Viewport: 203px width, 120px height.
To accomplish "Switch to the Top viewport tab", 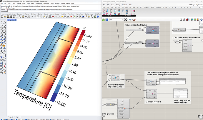I will click(17, 116).
